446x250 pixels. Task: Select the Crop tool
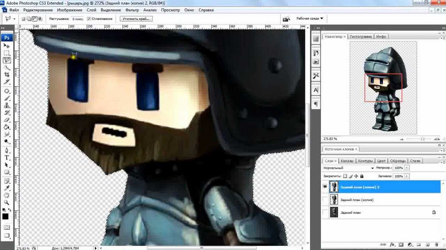[7, 75]
